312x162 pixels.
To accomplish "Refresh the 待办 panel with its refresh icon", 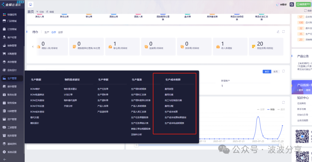I will (283, 32).
